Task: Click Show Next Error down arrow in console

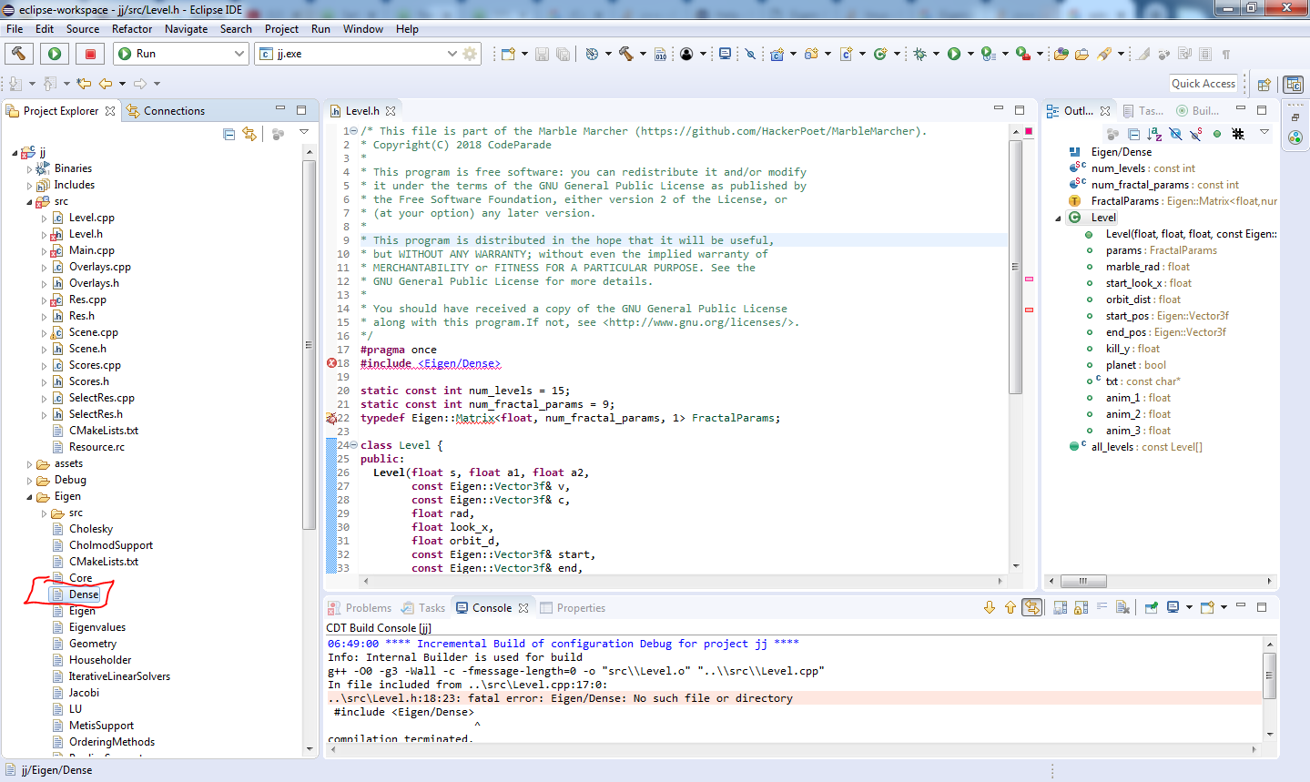Action: 990,607
